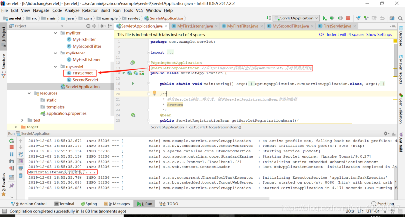Collapse the myfilter package
Image resolution: width=405 pixels, height=217 pixels.
tap(55, 33)
